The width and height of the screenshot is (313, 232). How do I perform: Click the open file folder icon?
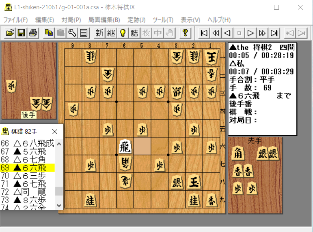9,33
